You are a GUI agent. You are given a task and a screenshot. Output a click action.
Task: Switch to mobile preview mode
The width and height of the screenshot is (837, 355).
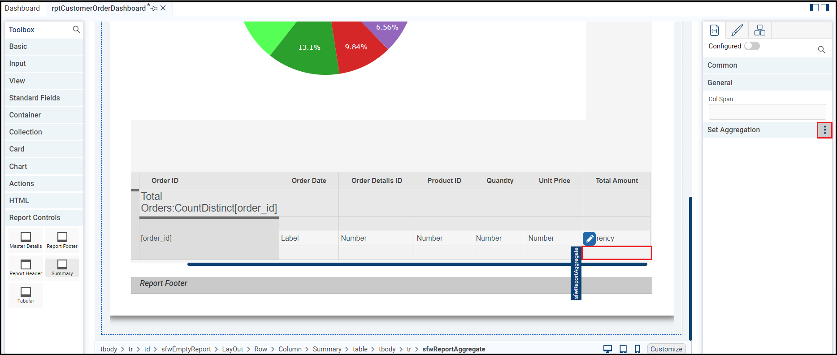(x=638, y=349)
